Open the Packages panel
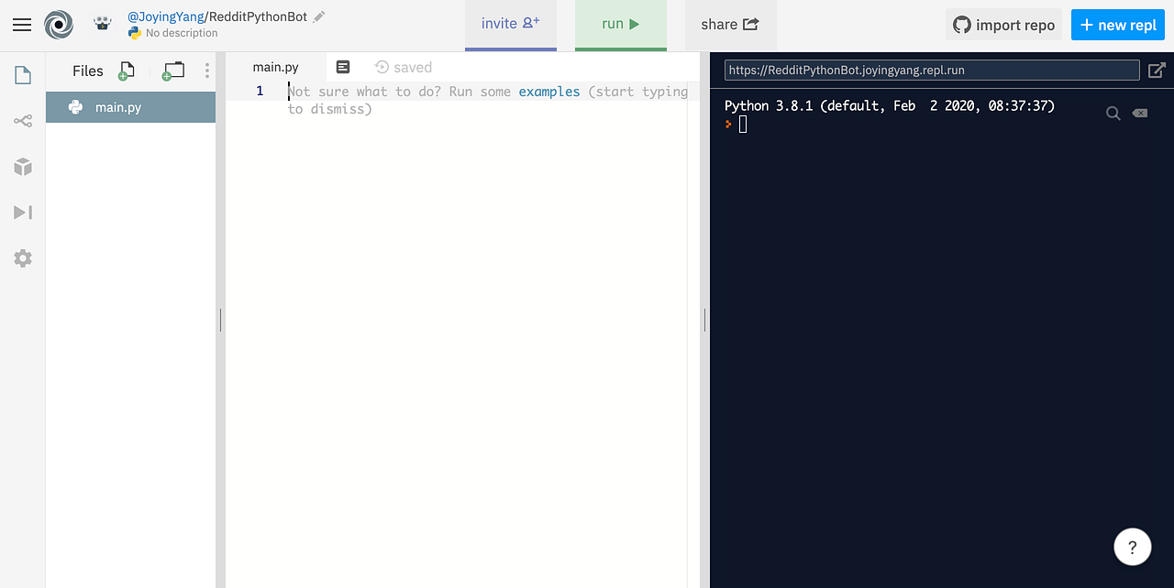 click(22, 166)
